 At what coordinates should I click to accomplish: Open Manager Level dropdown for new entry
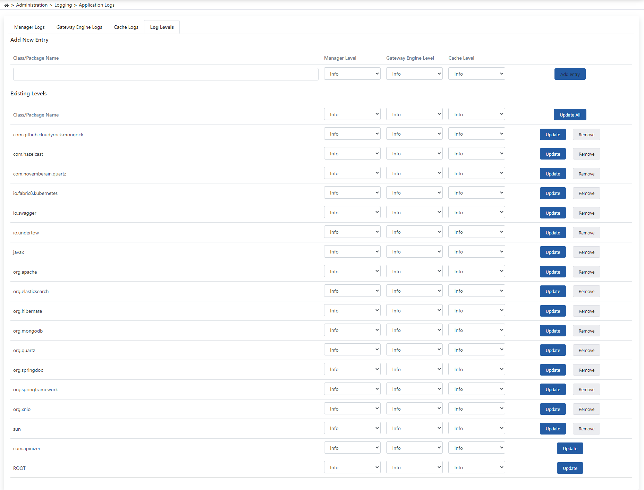pos(352,74)
